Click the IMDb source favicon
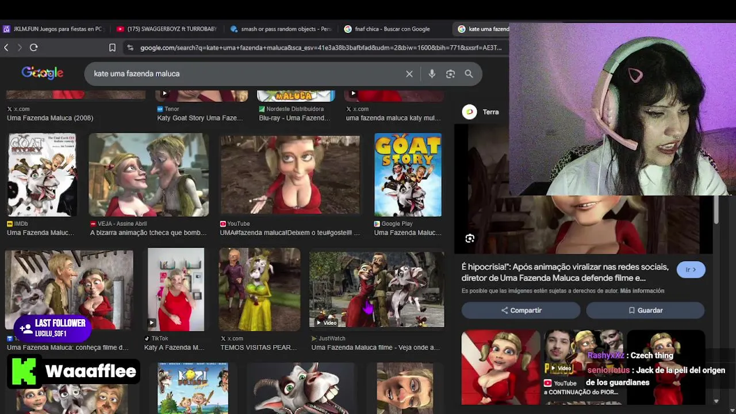This screenshot has height=414, width=736. click(10, 224)
